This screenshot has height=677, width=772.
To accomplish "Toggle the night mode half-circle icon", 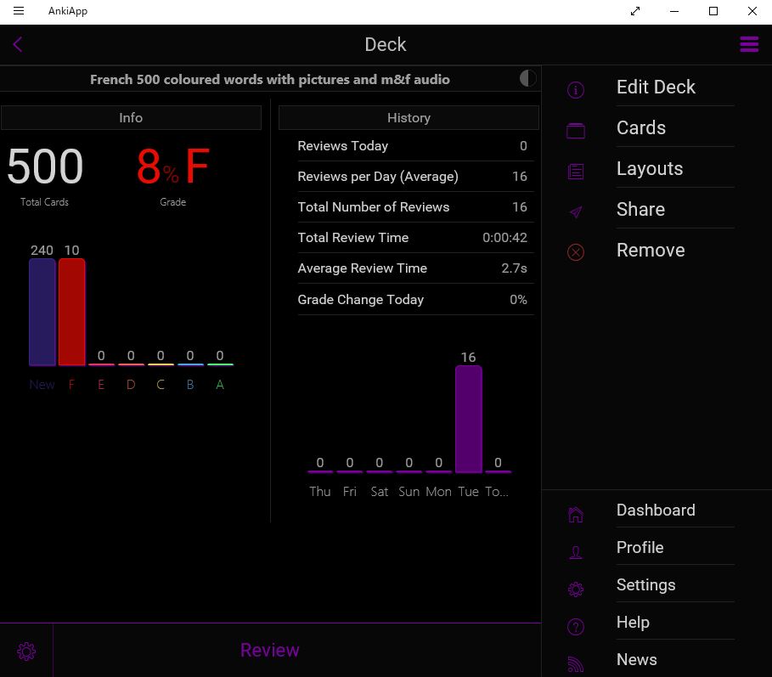I will point(528,79).
